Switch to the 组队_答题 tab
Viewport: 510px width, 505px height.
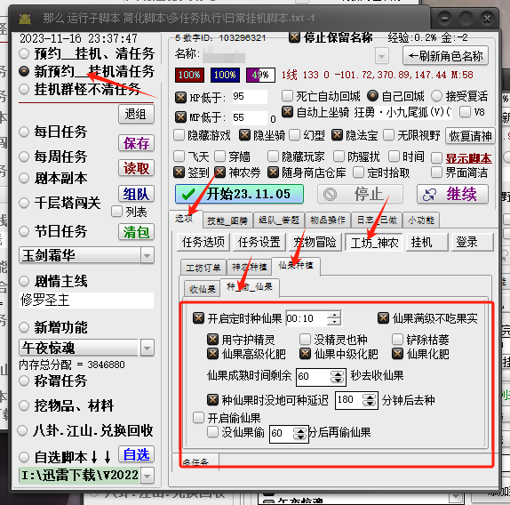[279, 220]
